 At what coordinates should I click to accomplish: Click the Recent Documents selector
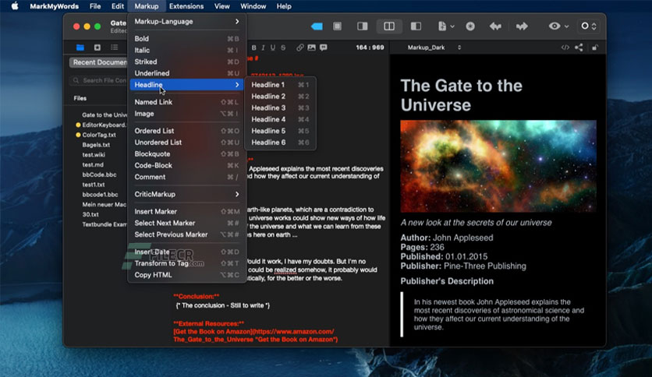pos(98,62)
